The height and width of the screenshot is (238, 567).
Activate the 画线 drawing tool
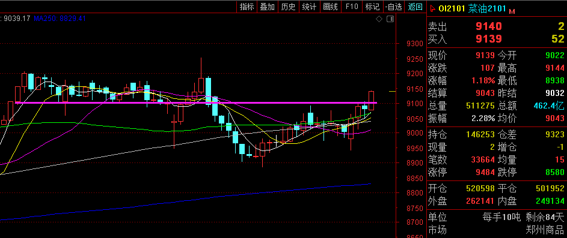tap(330, 7)
